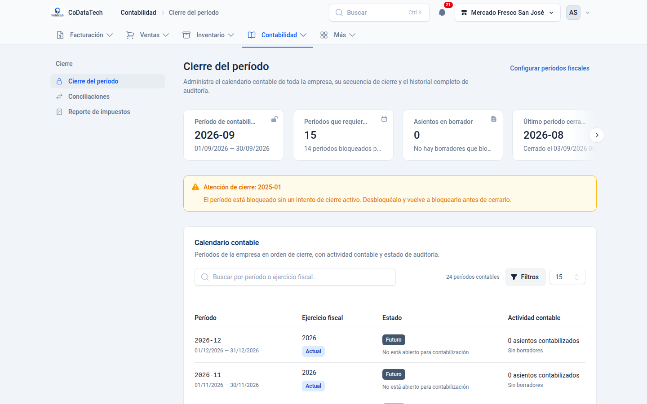
Task: Click the lock icon for Cierre del período
Action: 59,81
